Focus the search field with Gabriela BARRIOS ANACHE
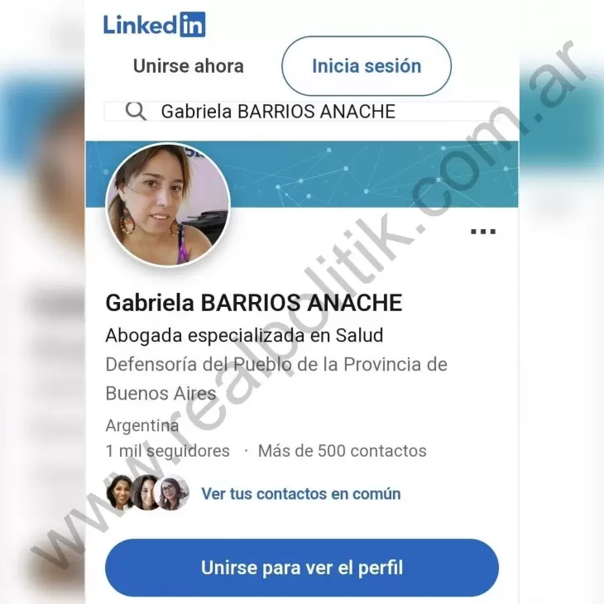Screen dimensions: 604x604 [x=302, y=112]
